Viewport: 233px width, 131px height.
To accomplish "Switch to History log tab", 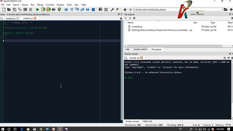I will pos(147,121).
